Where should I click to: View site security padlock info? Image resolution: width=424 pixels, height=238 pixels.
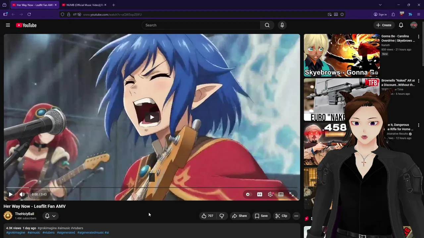[69, 15]
